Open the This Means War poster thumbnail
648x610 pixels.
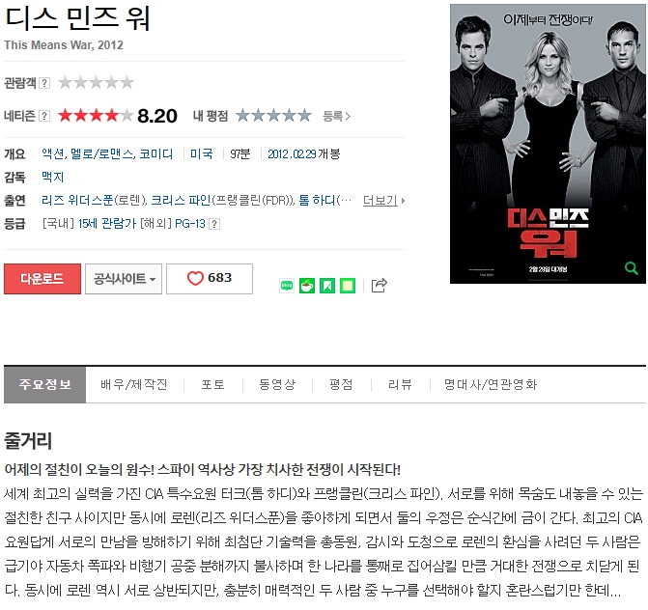coord(548,144)
